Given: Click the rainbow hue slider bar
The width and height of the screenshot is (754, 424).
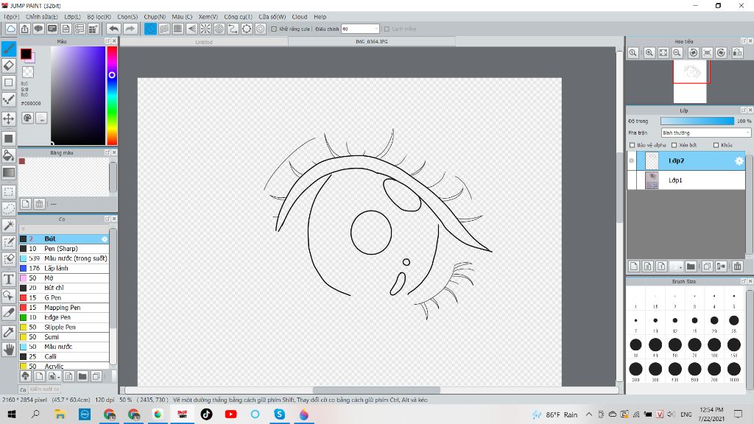Looking at the screenshot, I should click(x=112, y=96).
